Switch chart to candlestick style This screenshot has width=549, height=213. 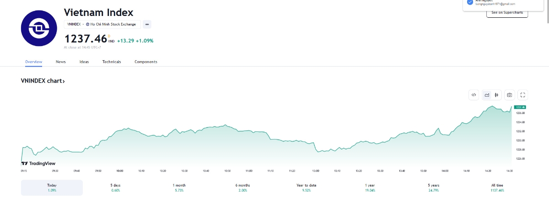pos(496,95)
